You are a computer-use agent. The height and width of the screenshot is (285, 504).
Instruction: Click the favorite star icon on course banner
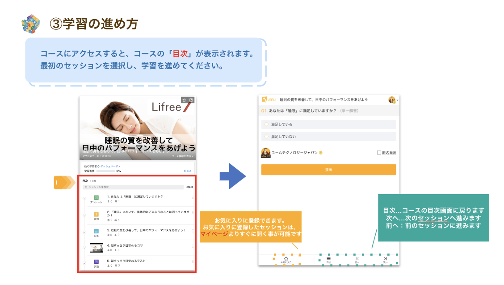coord(184,100)
